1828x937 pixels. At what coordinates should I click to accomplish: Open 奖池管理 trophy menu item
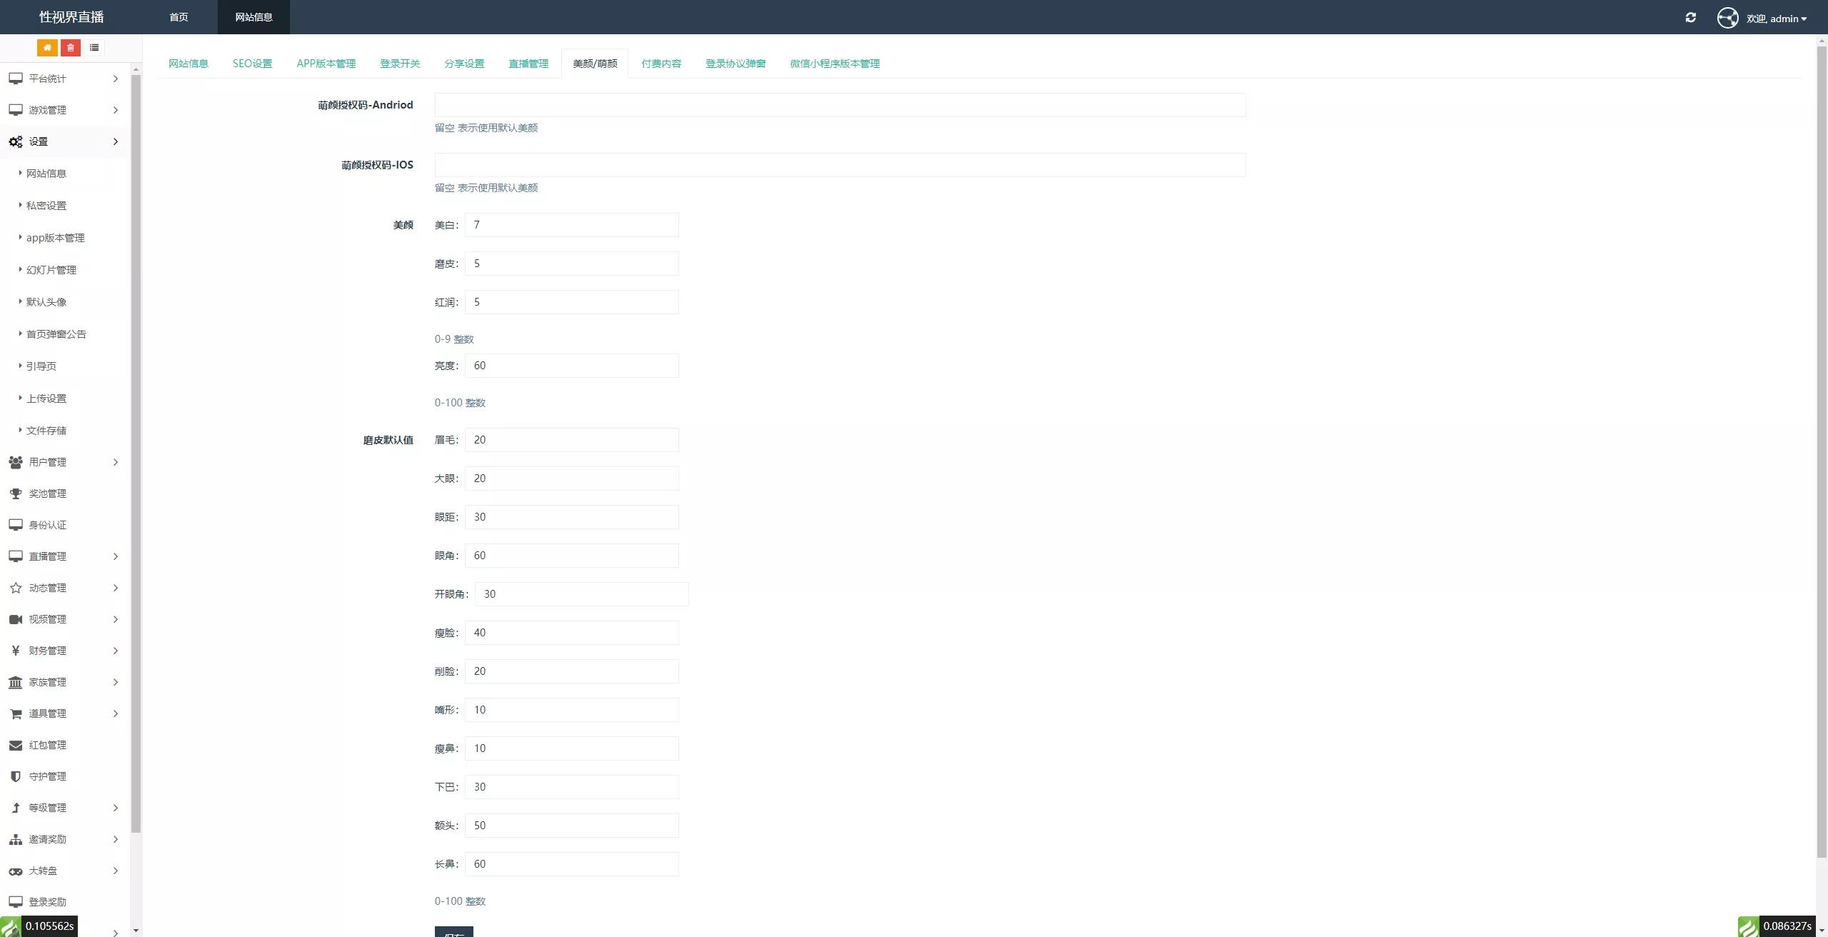(47, 493)
